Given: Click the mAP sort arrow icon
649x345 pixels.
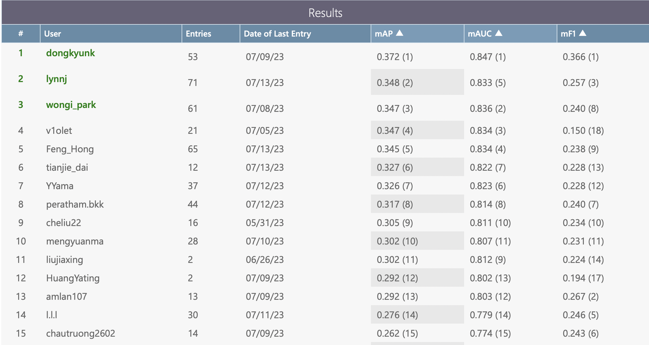Looking at the screenshot, I should 400,33.
